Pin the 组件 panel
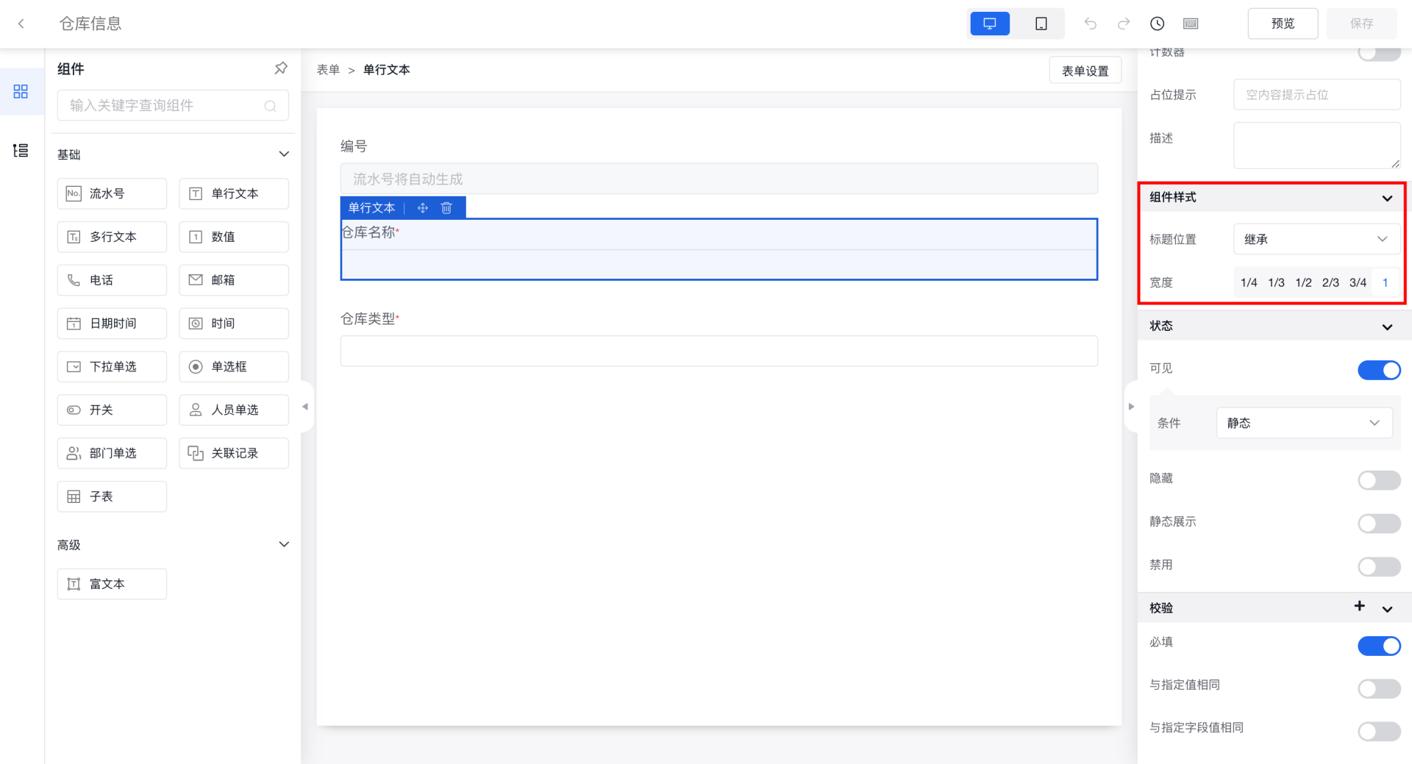This screenshot has height=764, width=1412. 281,68
